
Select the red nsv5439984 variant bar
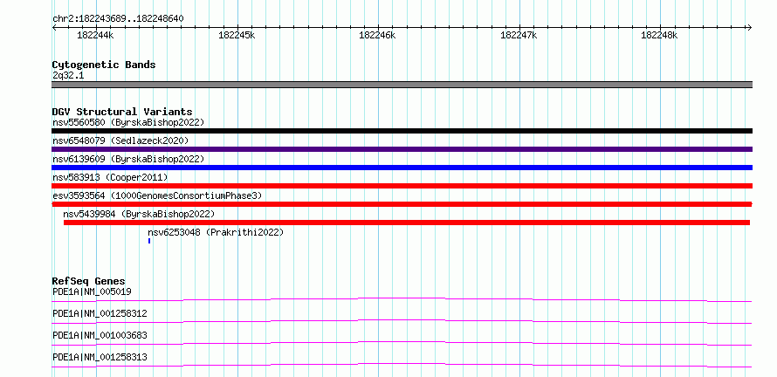(407, 223)
